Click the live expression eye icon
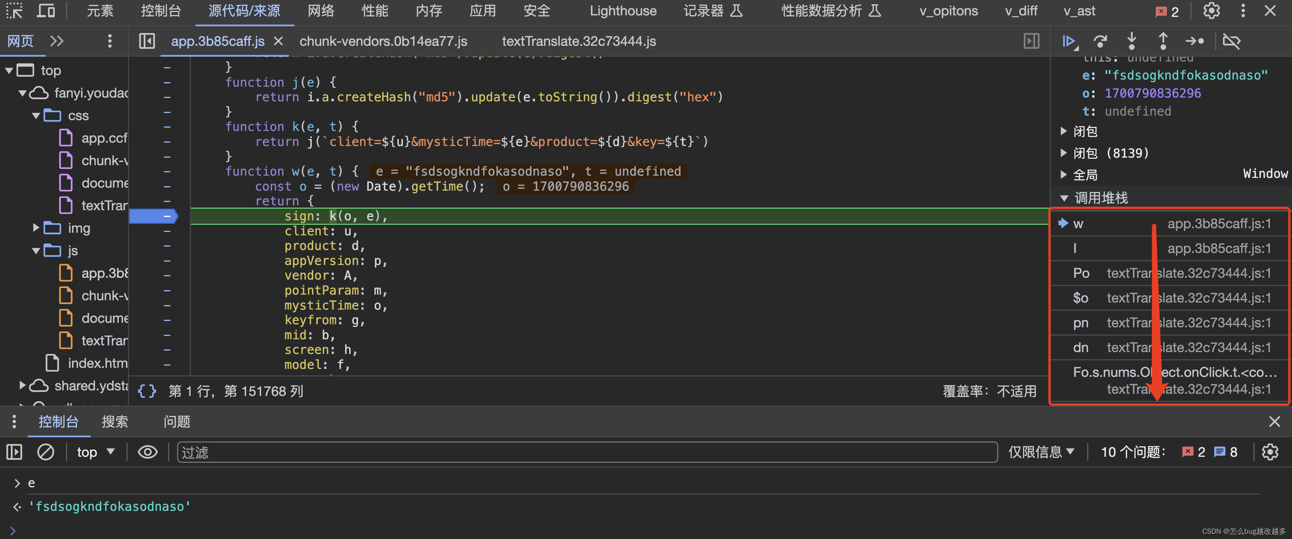Viewport: 1292px width, 539px height. tap(147, 452)
